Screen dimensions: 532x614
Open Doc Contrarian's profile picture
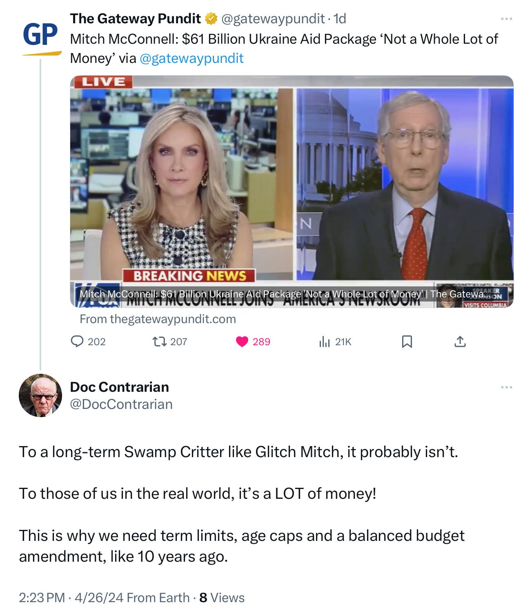[40, 395]
